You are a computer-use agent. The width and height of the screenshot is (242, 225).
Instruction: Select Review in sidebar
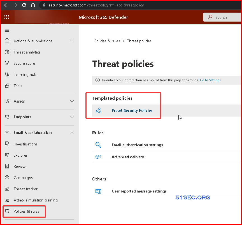20,166
